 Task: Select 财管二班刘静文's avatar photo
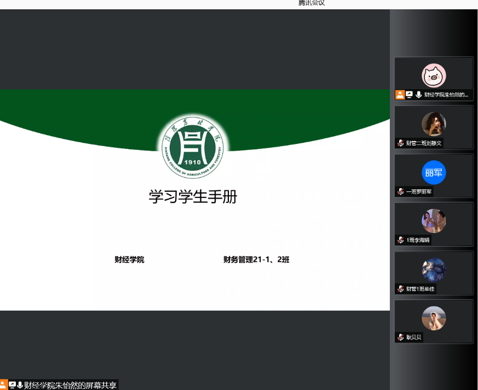coord(434,124)
